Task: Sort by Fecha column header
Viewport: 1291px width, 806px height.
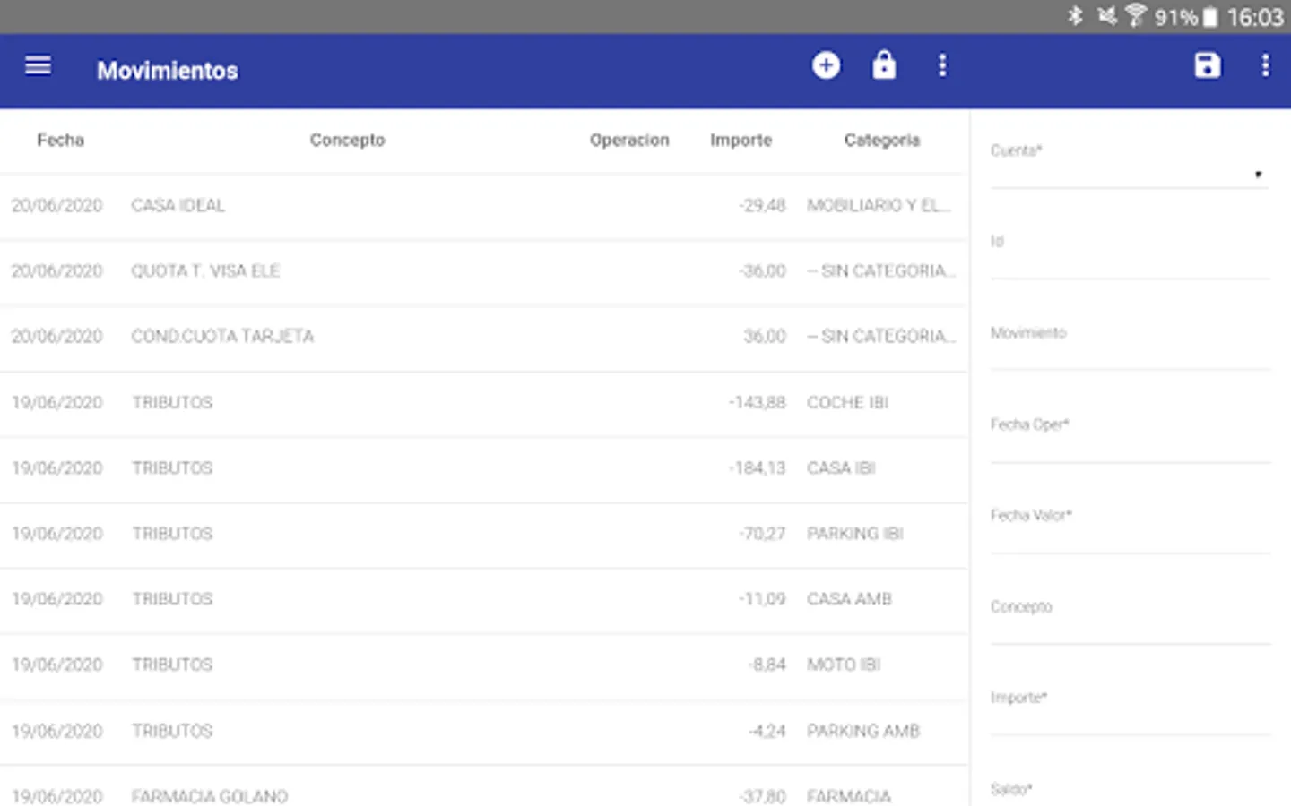Action: pos(60,140)
